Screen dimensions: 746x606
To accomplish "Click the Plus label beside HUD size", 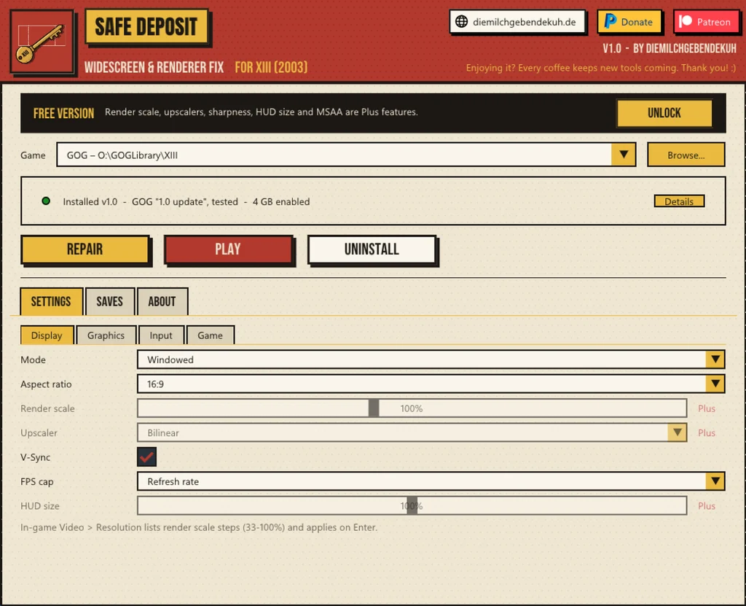I will coord(707,506).
